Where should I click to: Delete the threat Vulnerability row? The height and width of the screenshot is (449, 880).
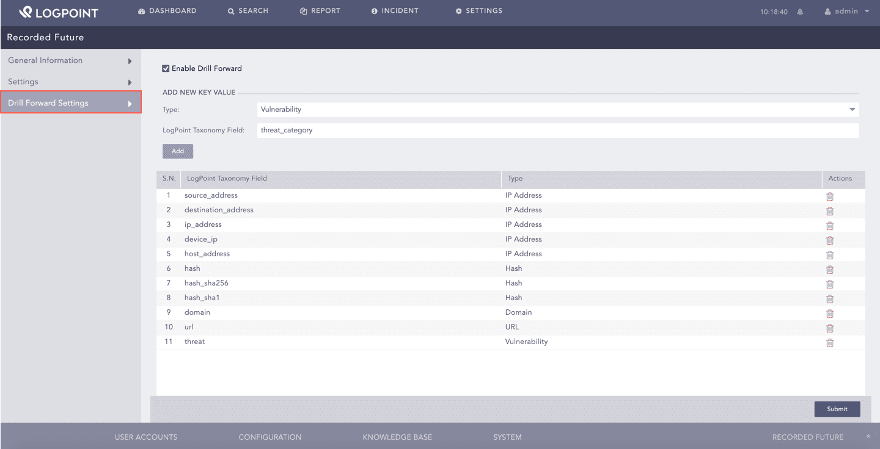(x=829, y=343)
